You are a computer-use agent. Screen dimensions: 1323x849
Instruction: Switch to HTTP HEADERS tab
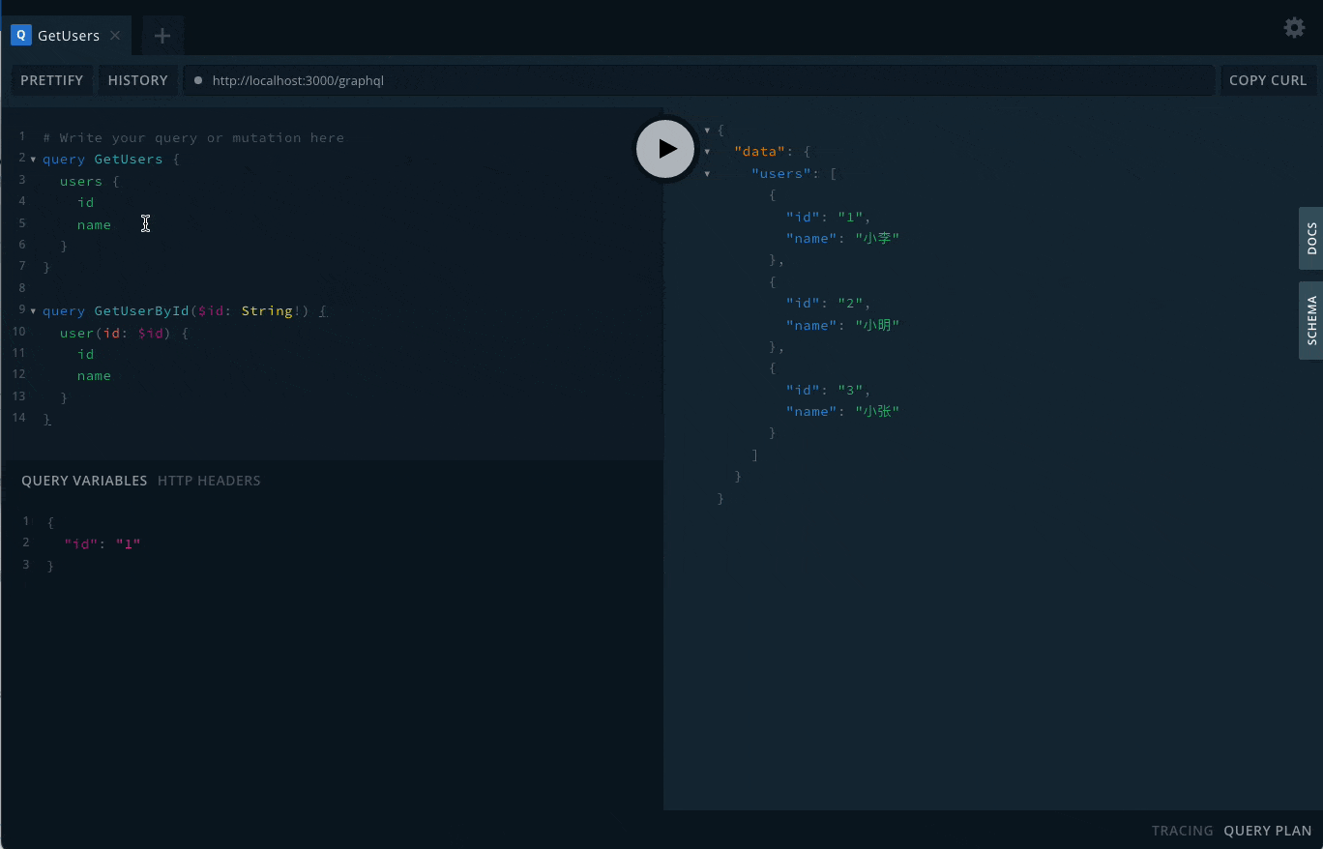click(209, 481)
